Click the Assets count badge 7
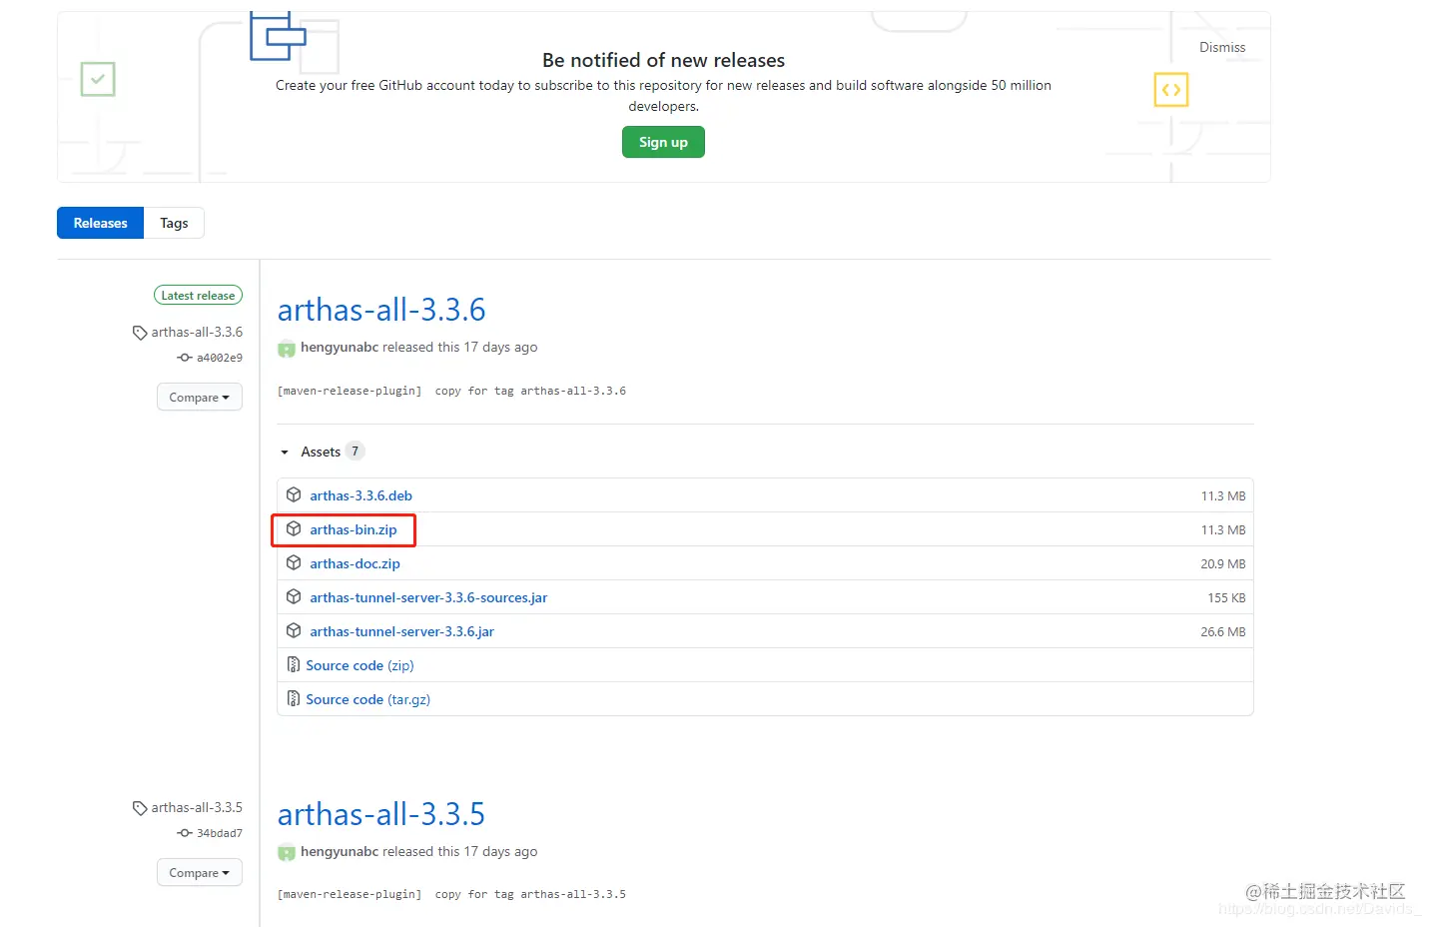Image resolution: width=1431 pixels, height=927 pixels. click(x=355, y=452)
